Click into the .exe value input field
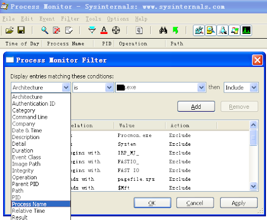Image resolution: width=267 pixels, height=220 pixels. point(156,87)
